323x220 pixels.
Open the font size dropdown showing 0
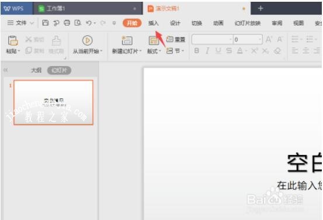pos(248,39)
